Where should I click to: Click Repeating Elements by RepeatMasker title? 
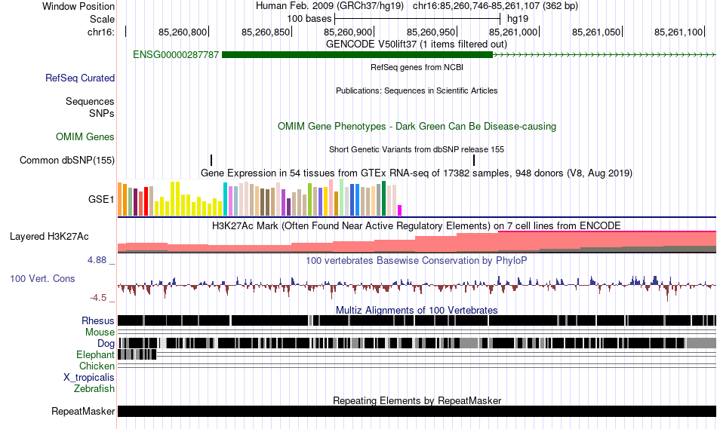pos(417,400)
